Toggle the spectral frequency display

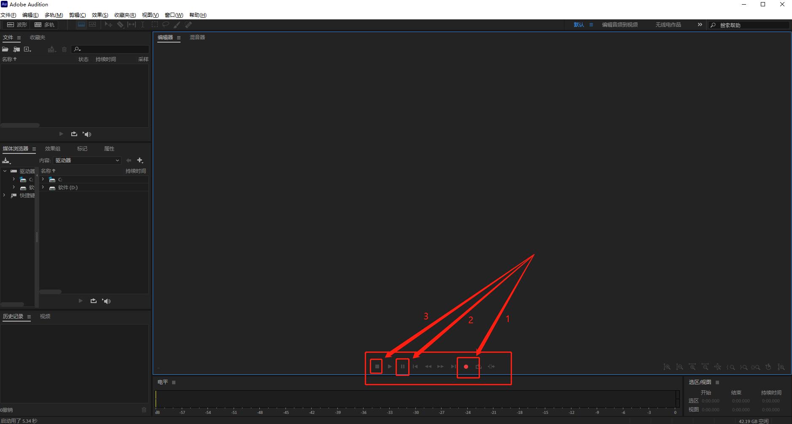coord(81,25)
